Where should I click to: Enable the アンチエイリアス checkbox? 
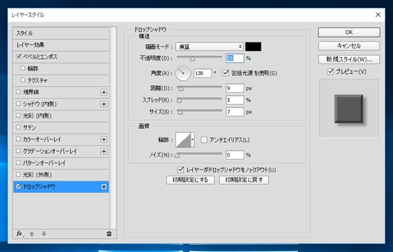(204, 140)
